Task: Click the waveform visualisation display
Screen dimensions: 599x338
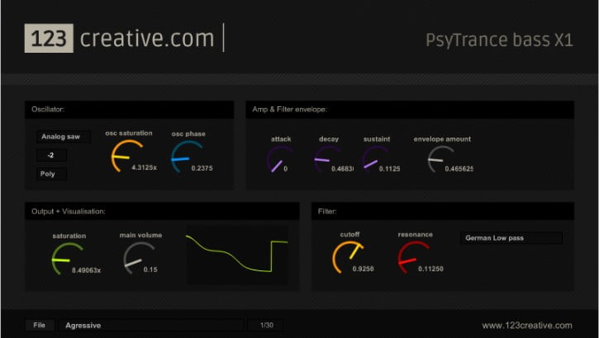Action: tap(237, 255)
